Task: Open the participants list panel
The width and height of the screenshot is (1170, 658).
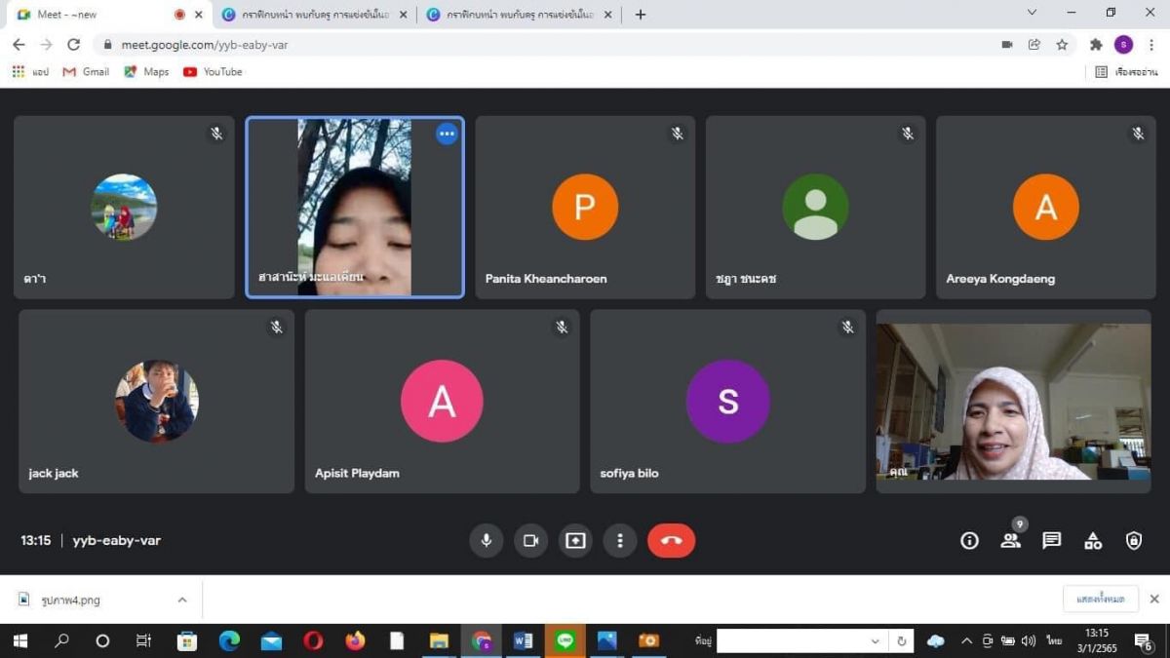Action: (x=1010, y=540)
